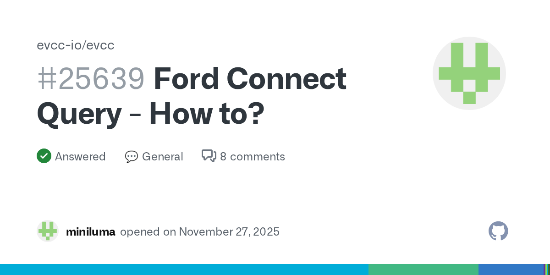Click the cyan segment of the language bar

[183, 269]
